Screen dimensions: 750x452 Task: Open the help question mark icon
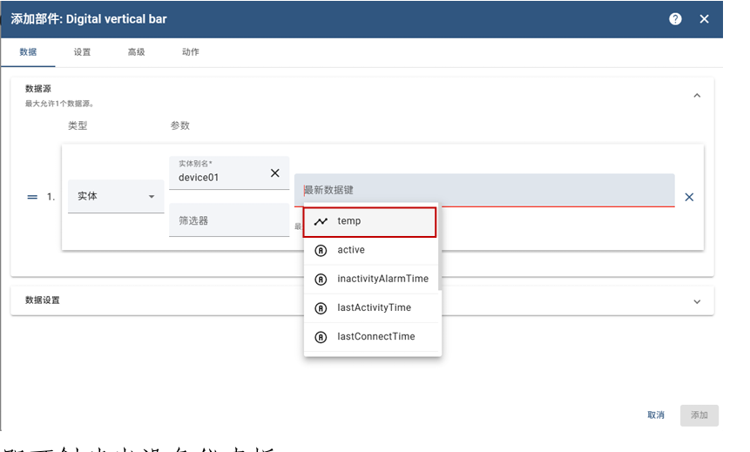[675, 19]
